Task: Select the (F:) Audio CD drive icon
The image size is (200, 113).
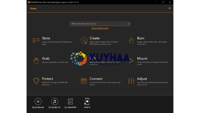Action: click(55, 101)
